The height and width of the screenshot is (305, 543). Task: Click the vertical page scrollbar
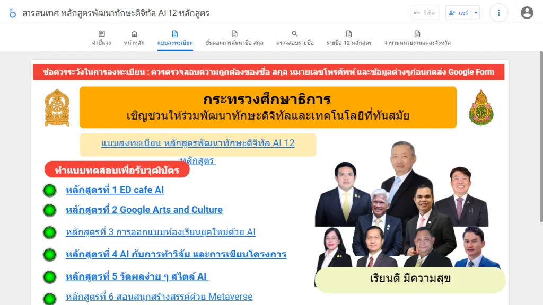[x=541, y=137]
